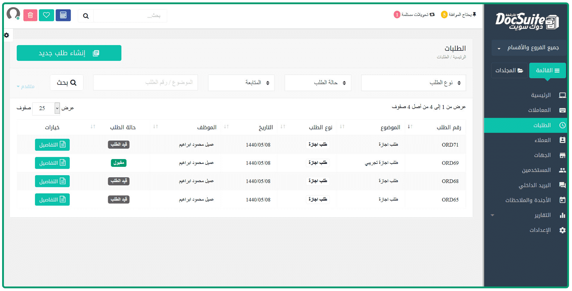This screenshot has height=291, width=572.
Task: Click the magnifier icon in top search
Action: 86,16
